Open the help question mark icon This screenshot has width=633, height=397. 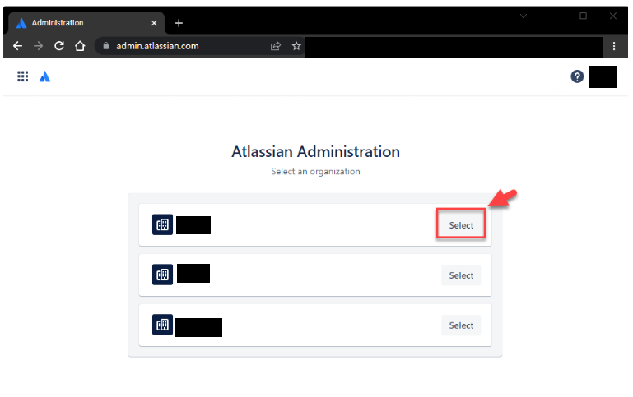577,76
